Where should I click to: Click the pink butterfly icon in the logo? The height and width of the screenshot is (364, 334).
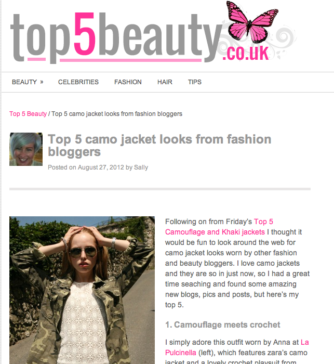pyautogui.click(x=253, y=22)
